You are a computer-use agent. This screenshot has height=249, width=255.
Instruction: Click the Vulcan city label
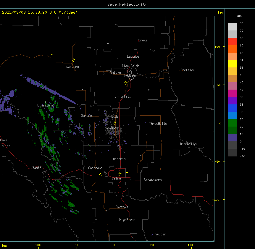161,234
